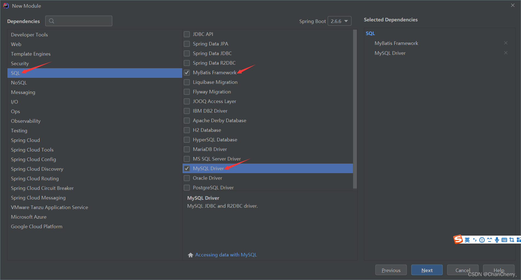This screenshot has width=521, height=280.
Task: Open the Observability category
Action: click(x=95, y=121)
